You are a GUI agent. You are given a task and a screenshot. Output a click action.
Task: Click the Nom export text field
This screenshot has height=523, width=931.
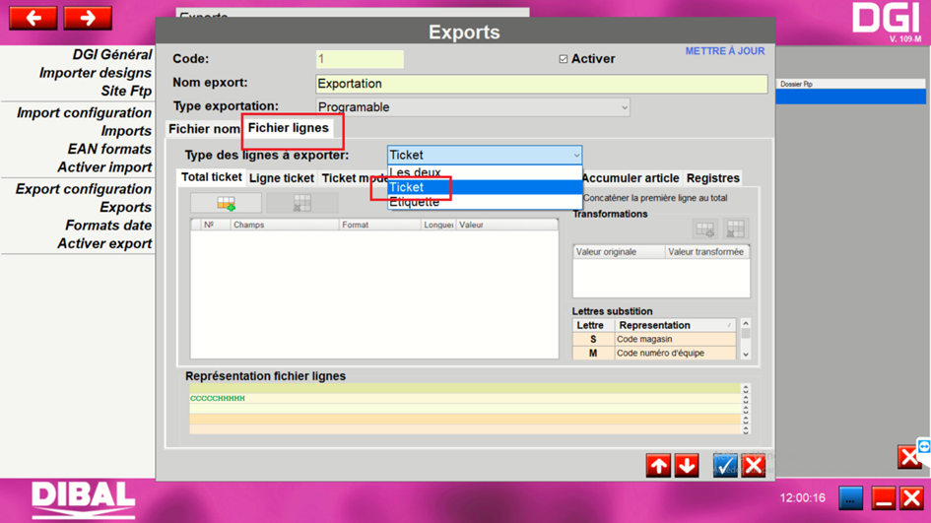[541, 85]
